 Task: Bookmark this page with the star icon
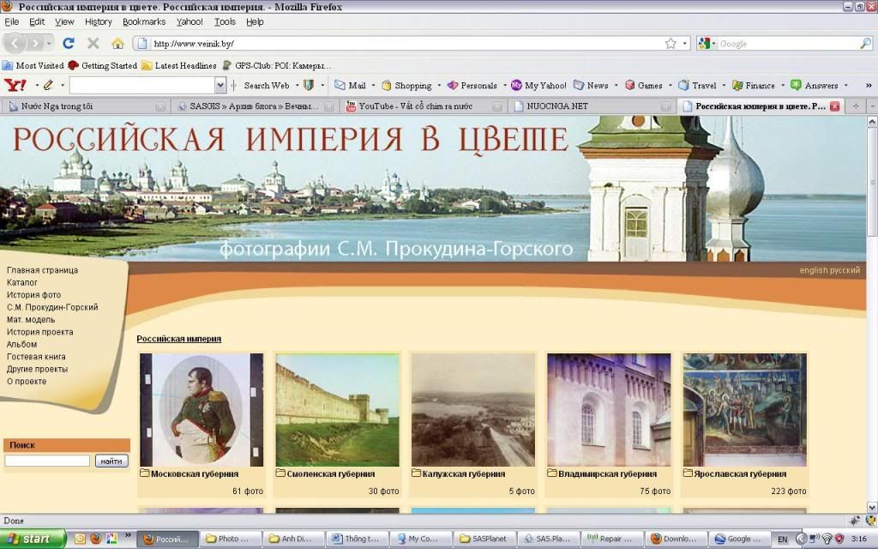(671, 43)
